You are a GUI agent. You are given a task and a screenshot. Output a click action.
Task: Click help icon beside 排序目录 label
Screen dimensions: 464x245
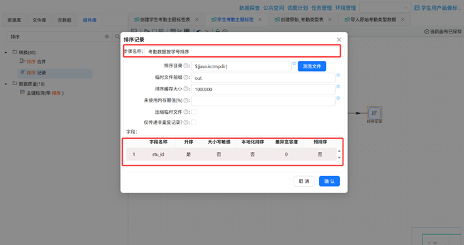[x=186, y=66]
